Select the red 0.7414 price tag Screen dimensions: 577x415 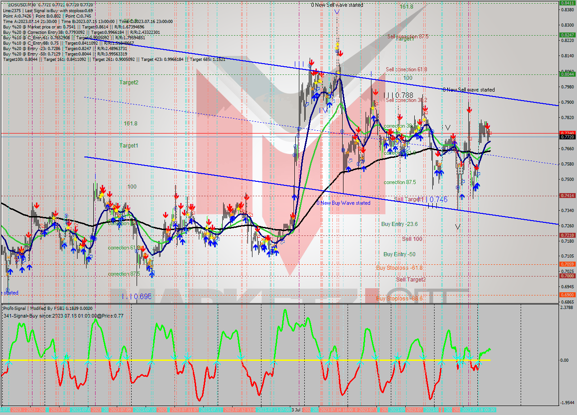click(x=567, y=195)
